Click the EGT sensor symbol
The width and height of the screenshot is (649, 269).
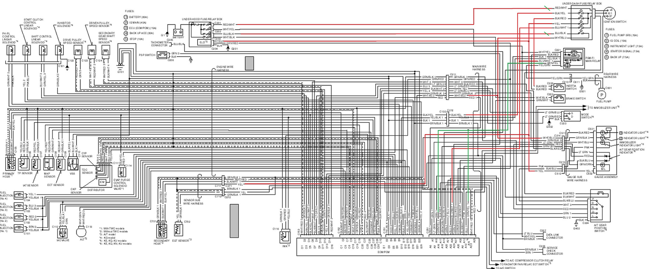pyautogui.click(x=178, y=230)
